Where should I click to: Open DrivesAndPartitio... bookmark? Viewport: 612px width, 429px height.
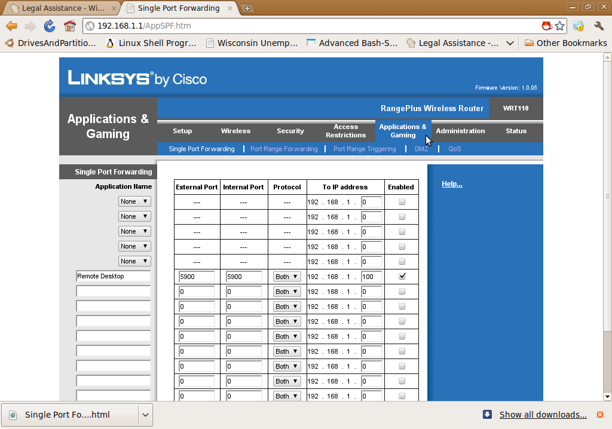(x=50, y=43)
